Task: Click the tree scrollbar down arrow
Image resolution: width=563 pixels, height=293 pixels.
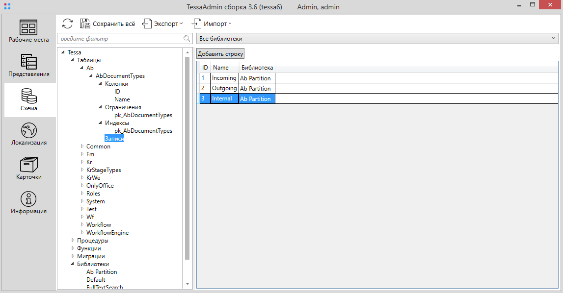Action: point(187,284)
